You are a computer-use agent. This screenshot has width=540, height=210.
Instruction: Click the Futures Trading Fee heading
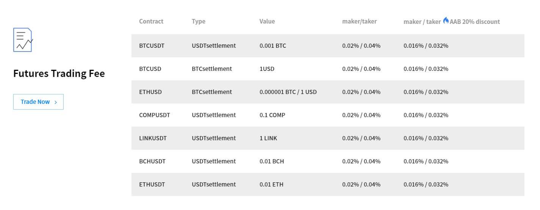tap(59, 73)
